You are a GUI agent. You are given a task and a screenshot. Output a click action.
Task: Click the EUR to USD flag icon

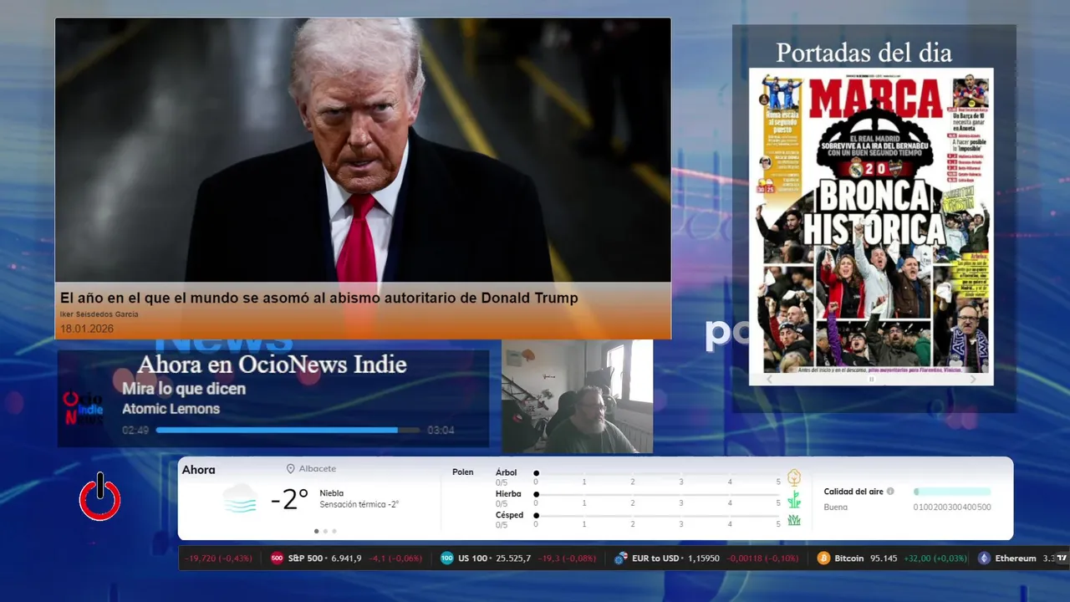tap(621, 559)
